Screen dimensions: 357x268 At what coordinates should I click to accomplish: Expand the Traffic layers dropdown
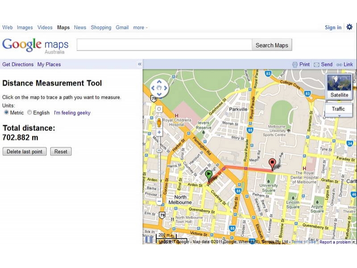338,116
